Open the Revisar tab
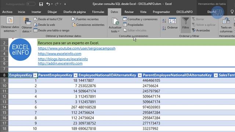 pyautogui.click(x=129, y=12)
